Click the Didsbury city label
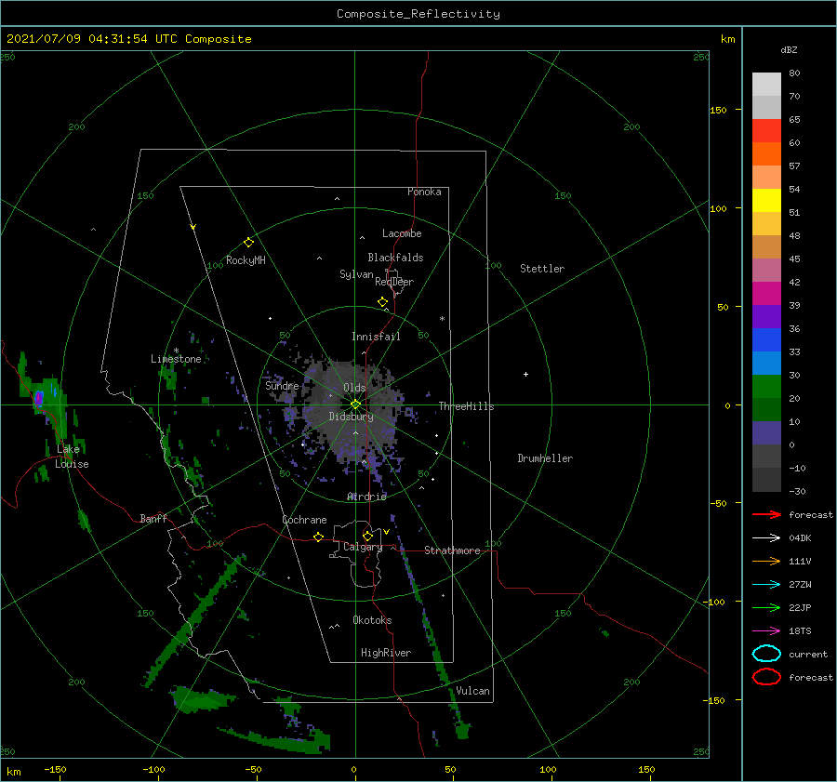The height and width of the screenshot is (782, 837). (x=351, y=417)
